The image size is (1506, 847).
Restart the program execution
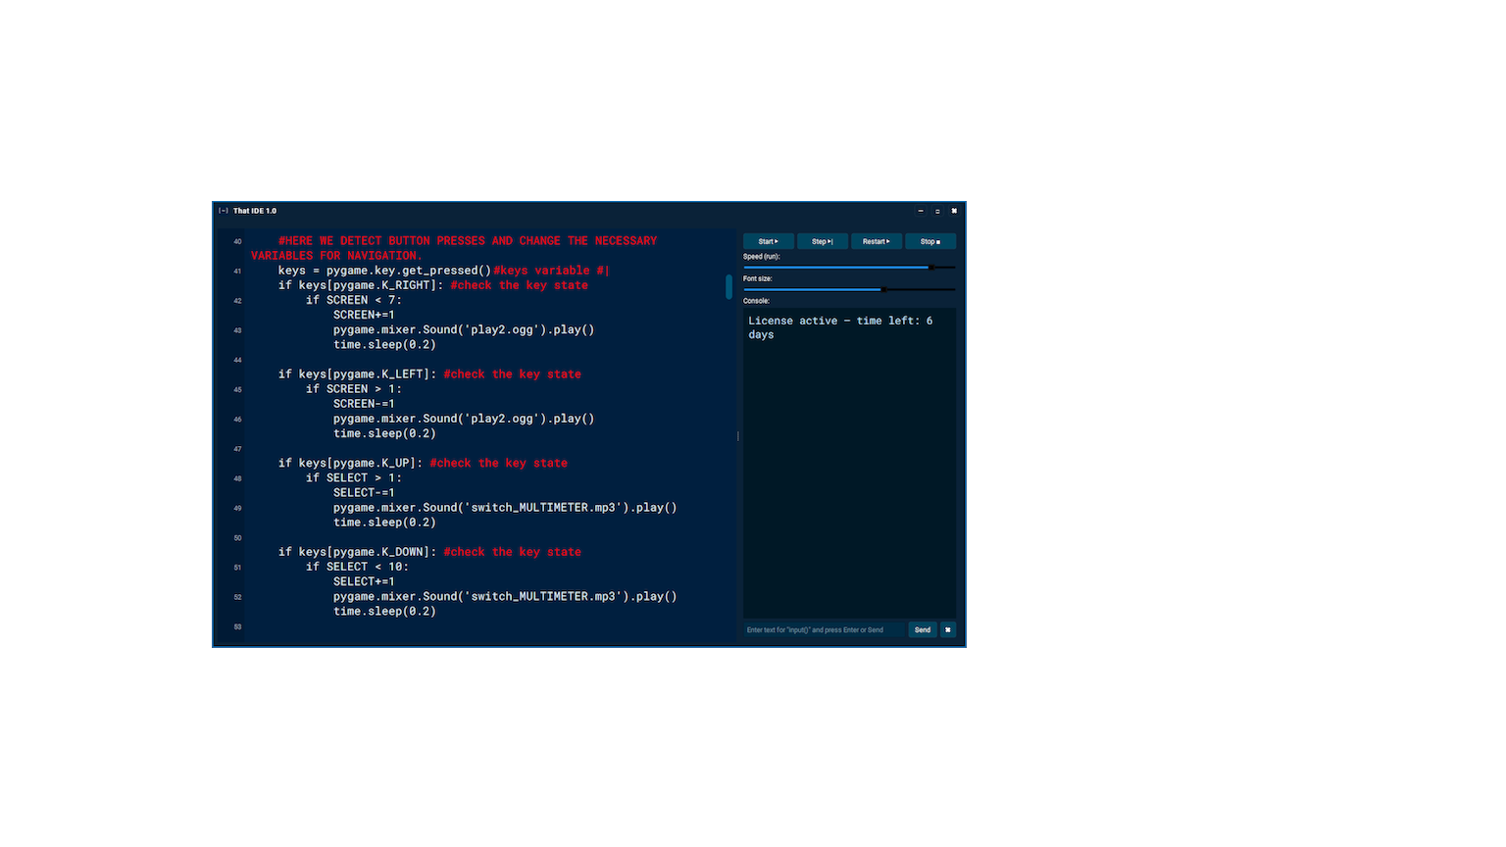[877, 241]
